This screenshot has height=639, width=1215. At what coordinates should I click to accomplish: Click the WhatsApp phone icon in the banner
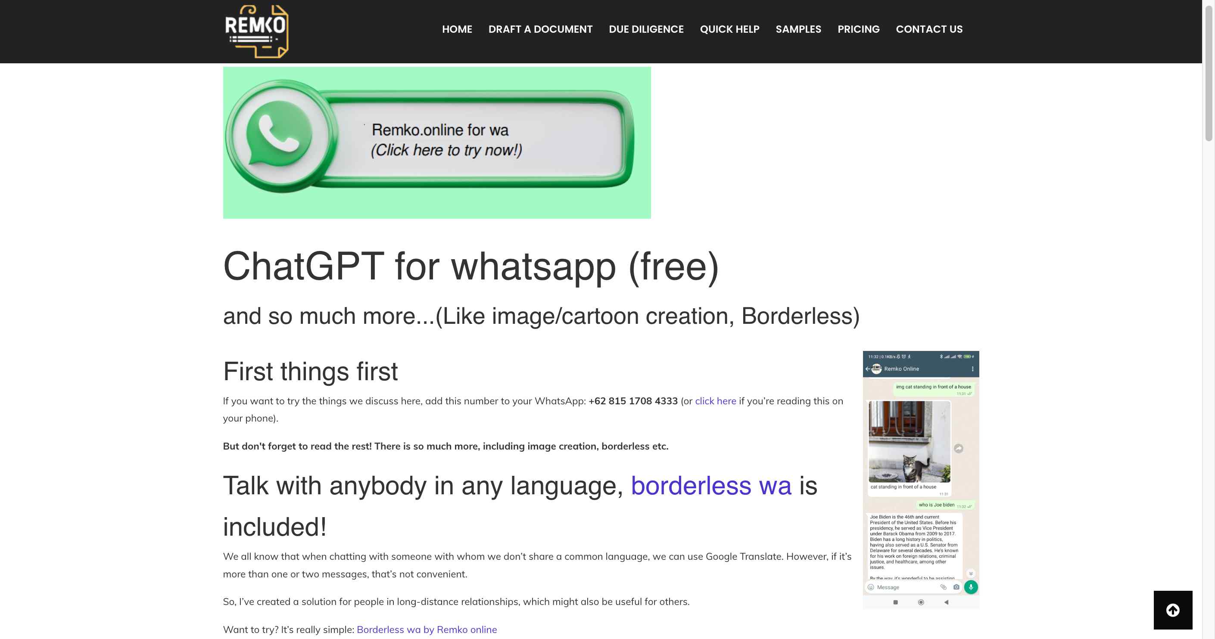click(279, 134)
